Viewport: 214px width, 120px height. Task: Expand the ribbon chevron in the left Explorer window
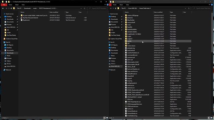pyautogui.click(x=105, y=5)
